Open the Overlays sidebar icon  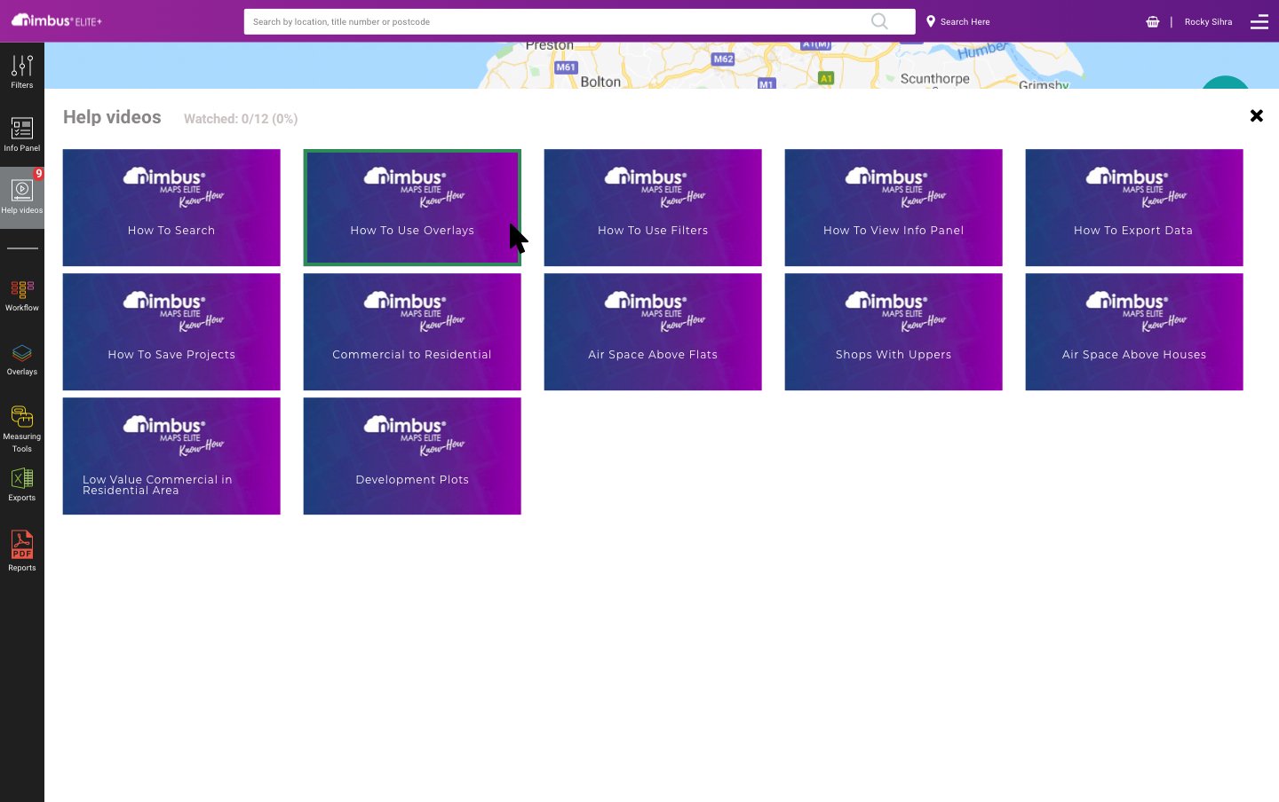[x=22, y=360]
